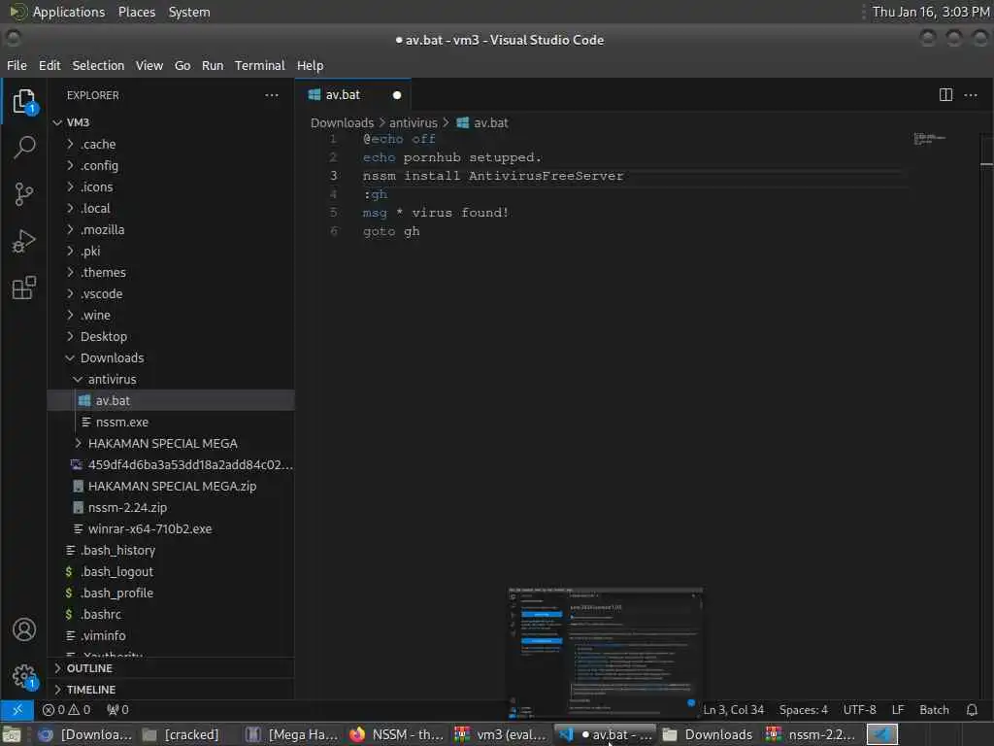Expand the .mozilla folder

pos(70,229)
